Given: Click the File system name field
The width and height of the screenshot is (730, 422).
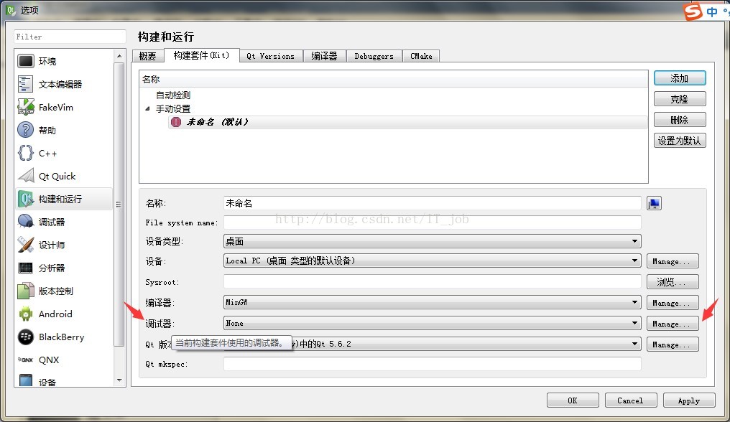Looking at the screenshot, I should (x=432, y=222).
